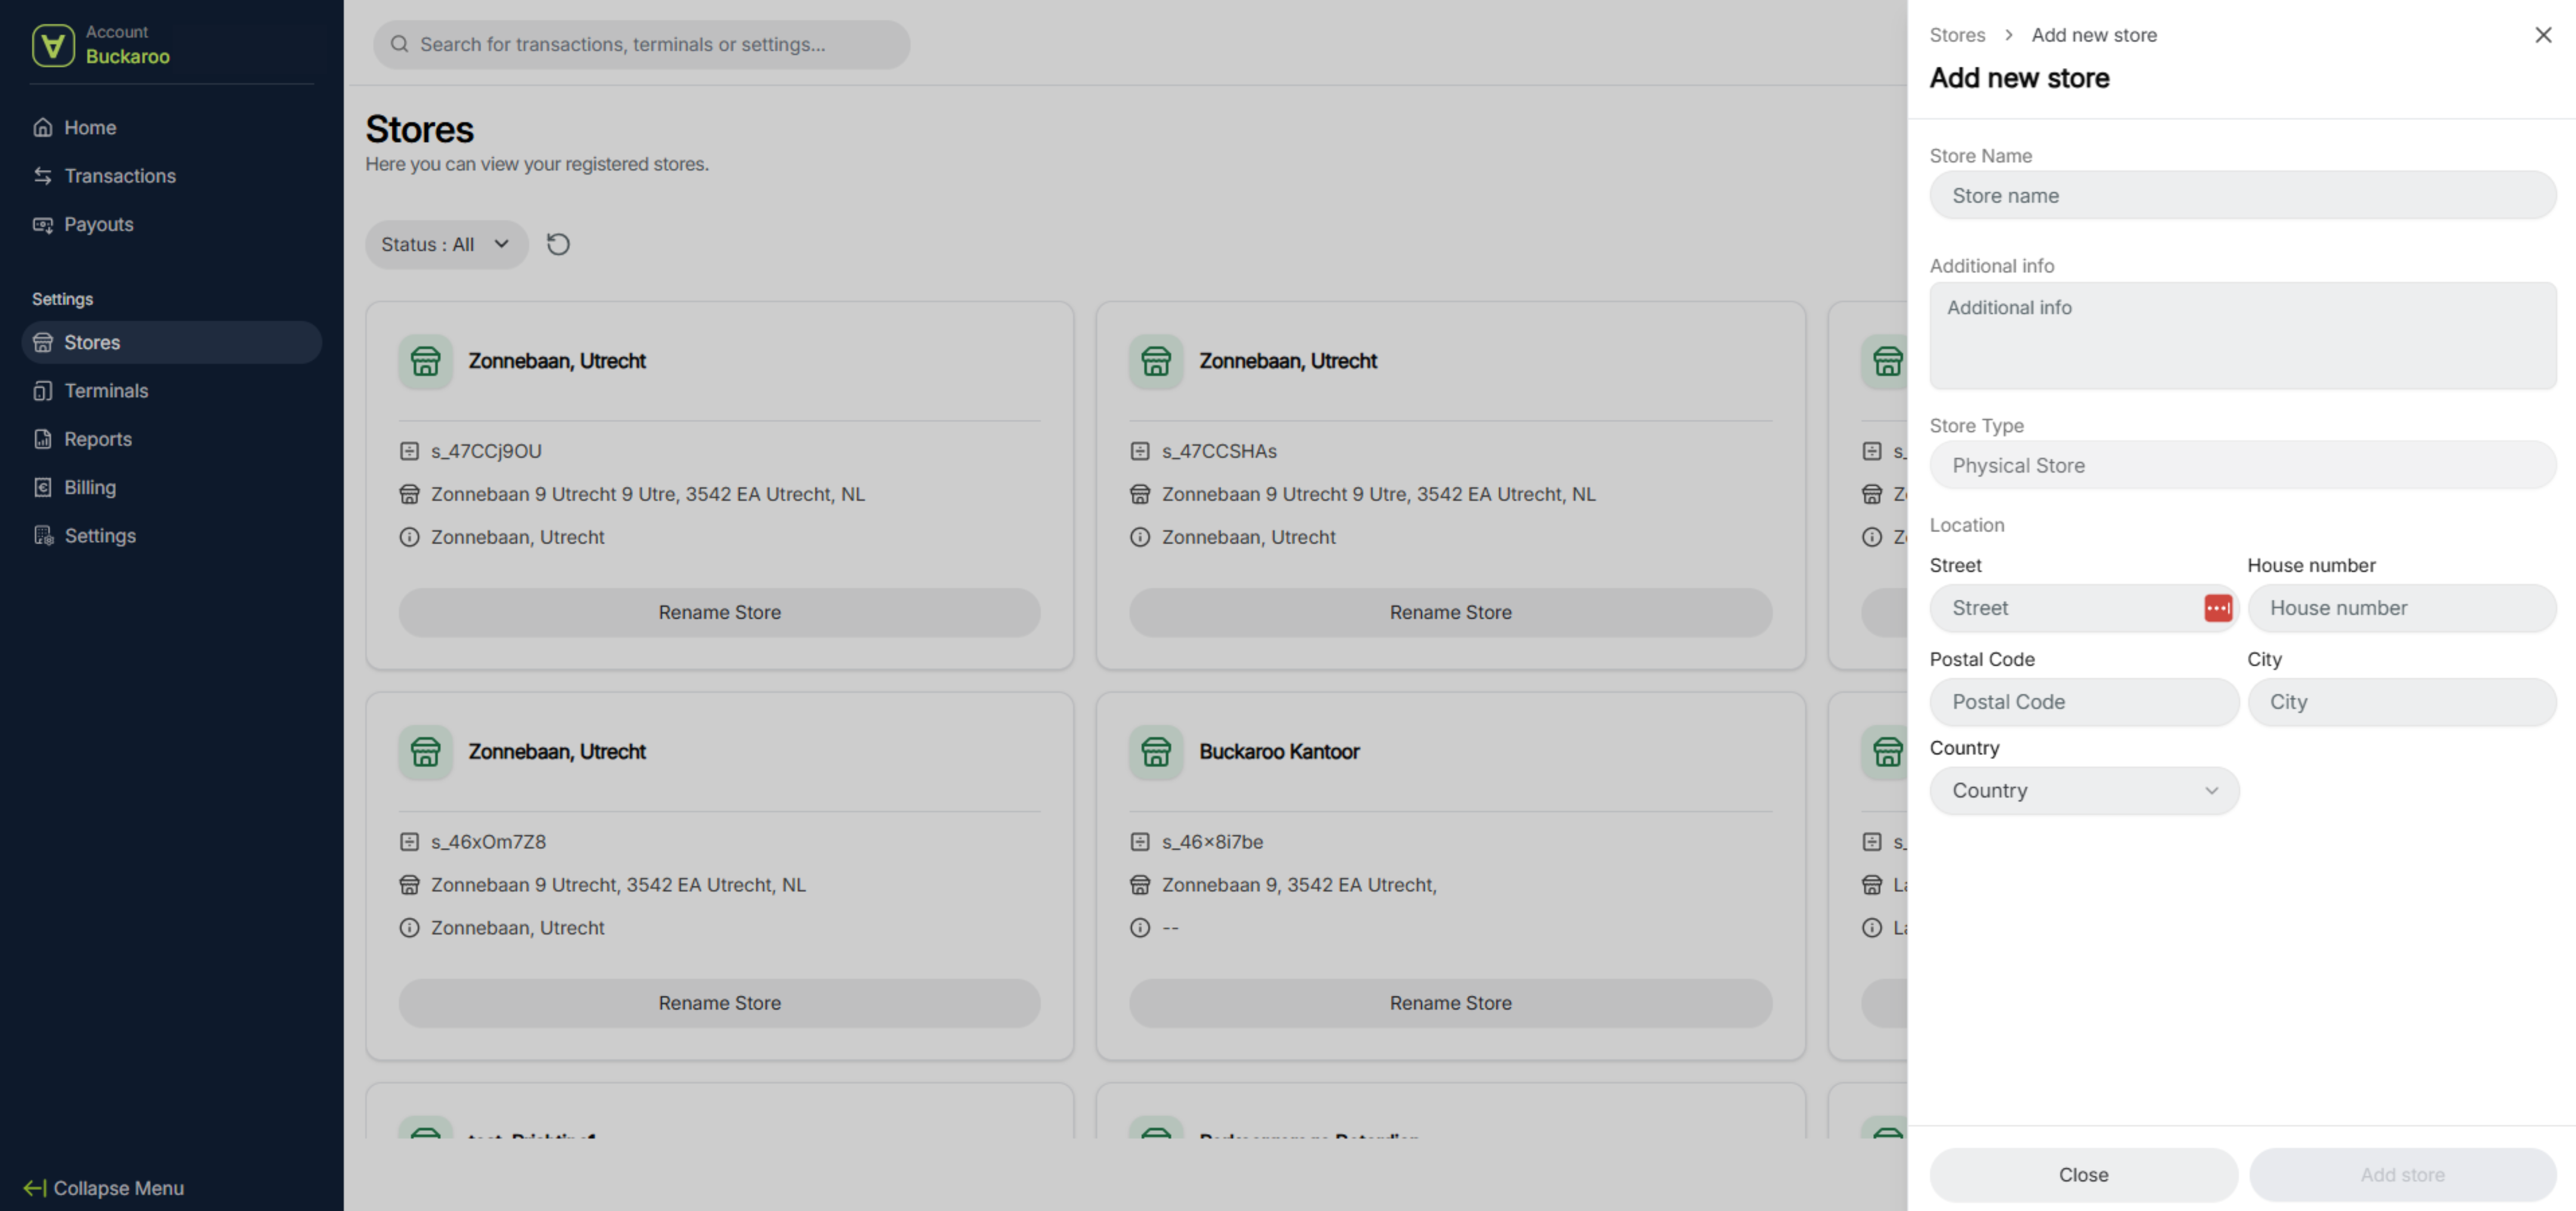The height and width of the screenshot is (1211, 2576).
Task: Open the Status: All filter dropdown
Action: [446, 244]
